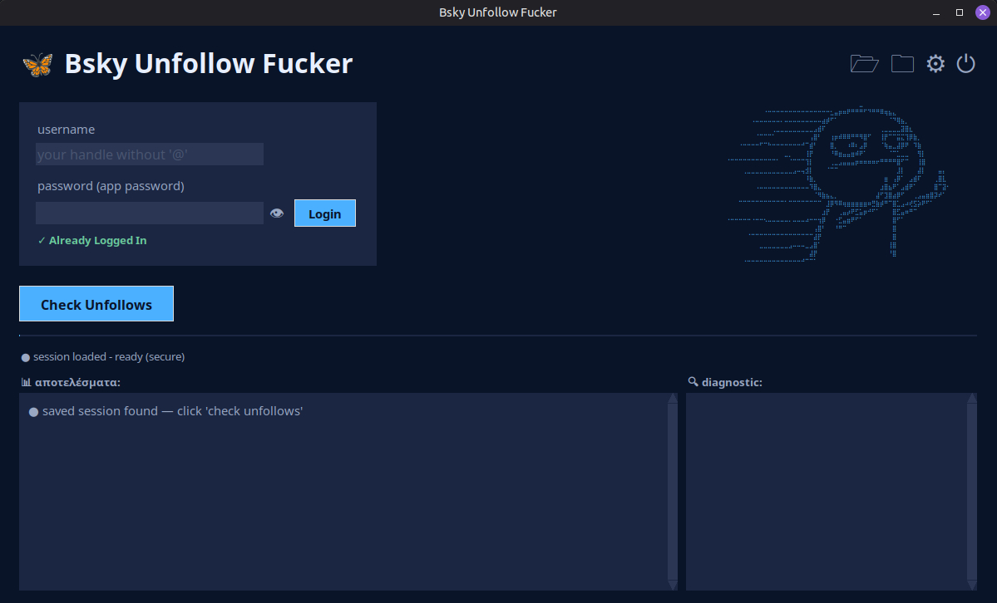
Task: Click the results panel scrollbar up arrow
Action: pos(672,399)
